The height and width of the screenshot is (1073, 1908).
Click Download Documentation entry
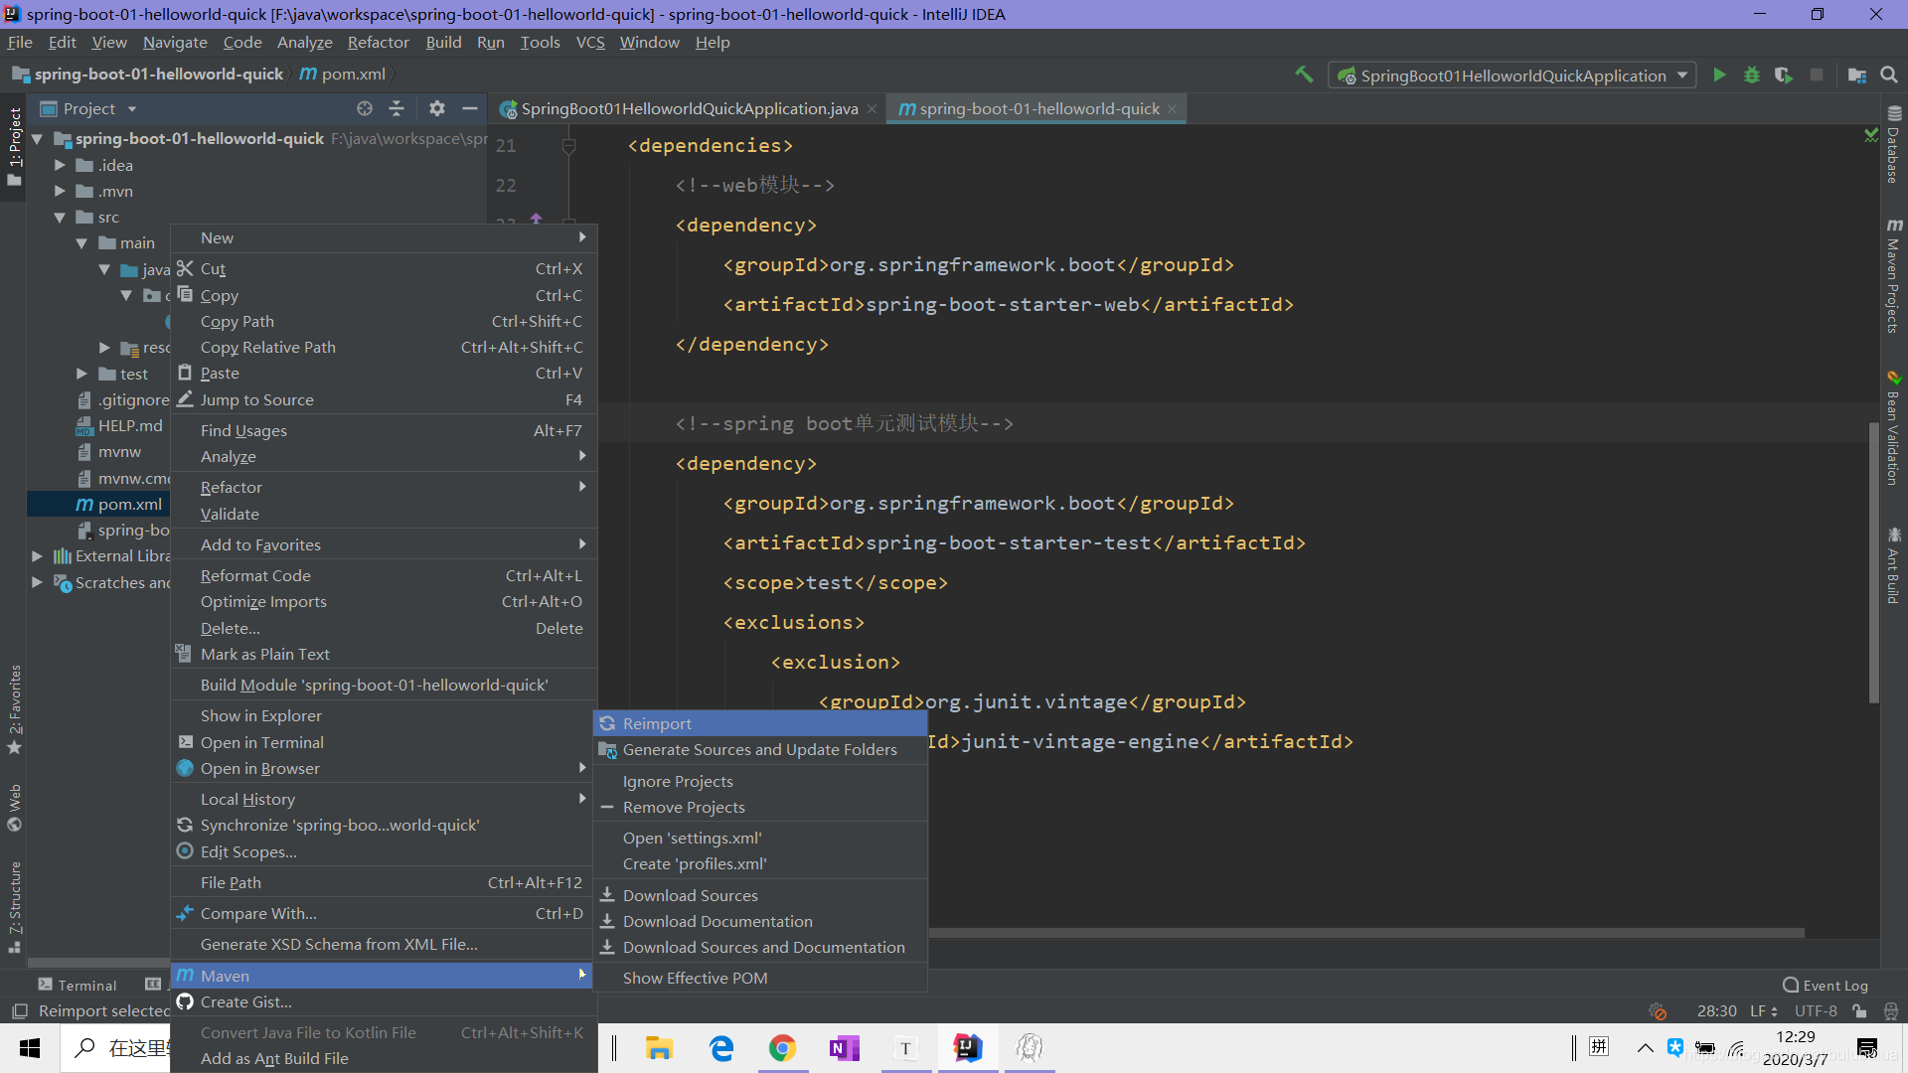coord(760,921)
